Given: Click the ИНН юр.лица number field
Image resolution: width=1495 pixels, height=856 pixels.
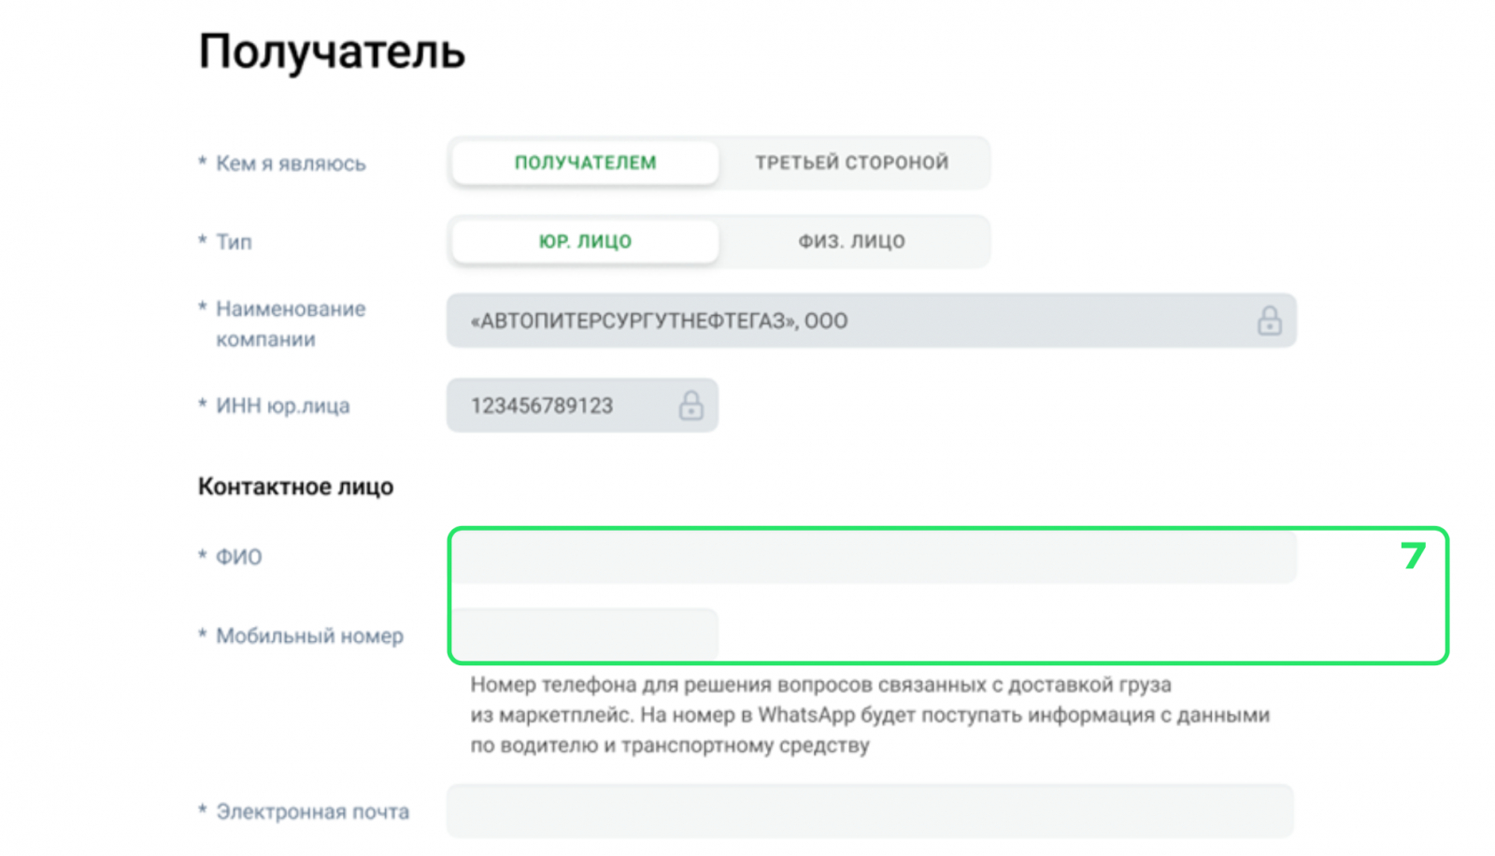Looking at the screenshot, I should (x=561, y=406).
